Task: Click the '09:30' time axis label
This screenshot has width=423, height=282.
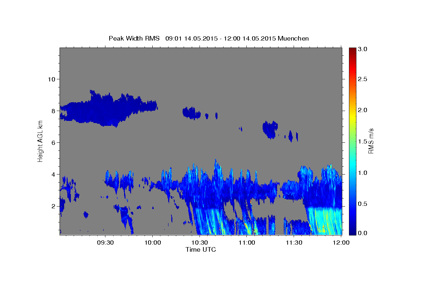Action: tap(105, 243)
